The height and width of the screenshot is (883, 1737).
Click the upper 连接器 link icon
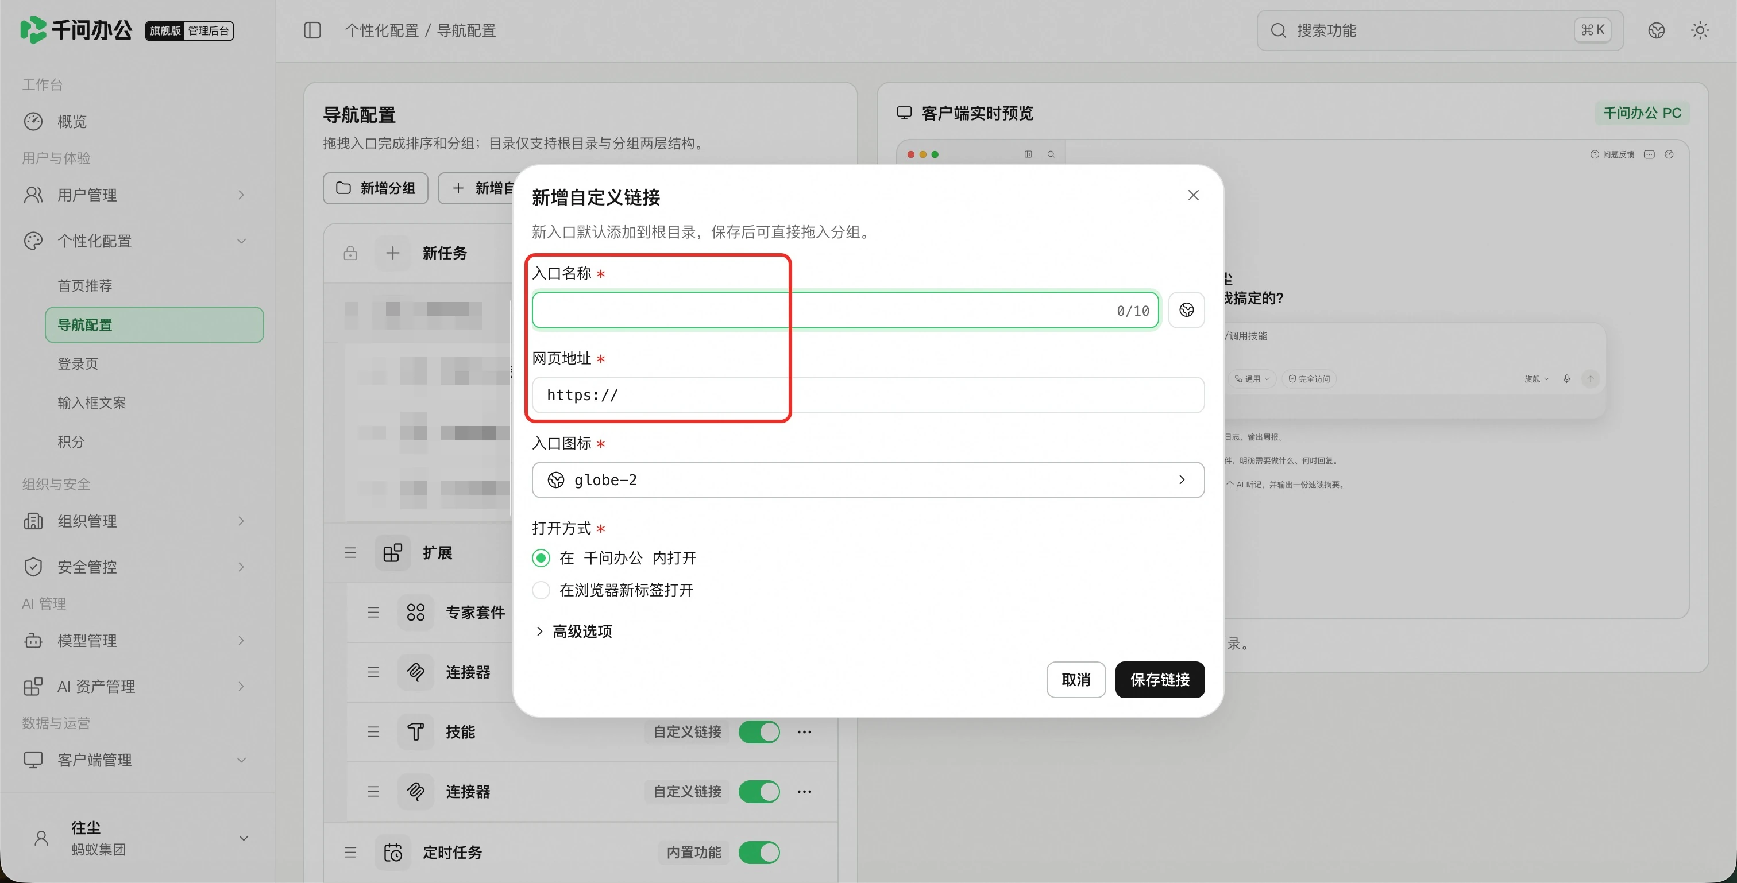pyautogui.click(x=415, y=672)
